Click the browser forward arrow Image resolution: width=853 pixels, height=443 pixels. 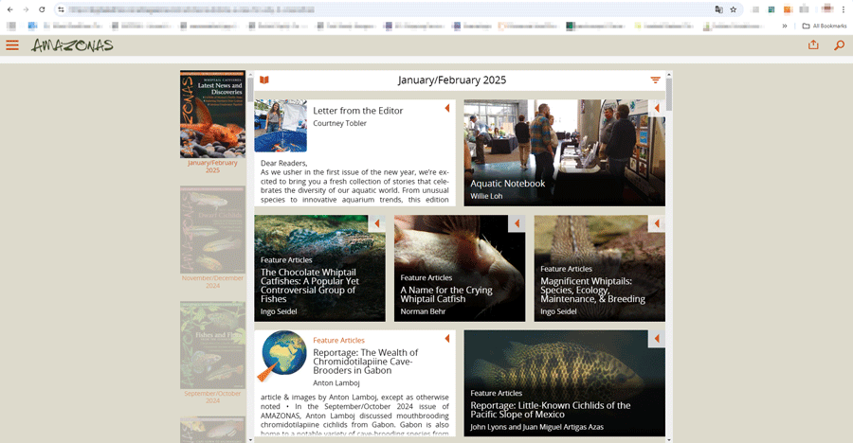[26, 9]
